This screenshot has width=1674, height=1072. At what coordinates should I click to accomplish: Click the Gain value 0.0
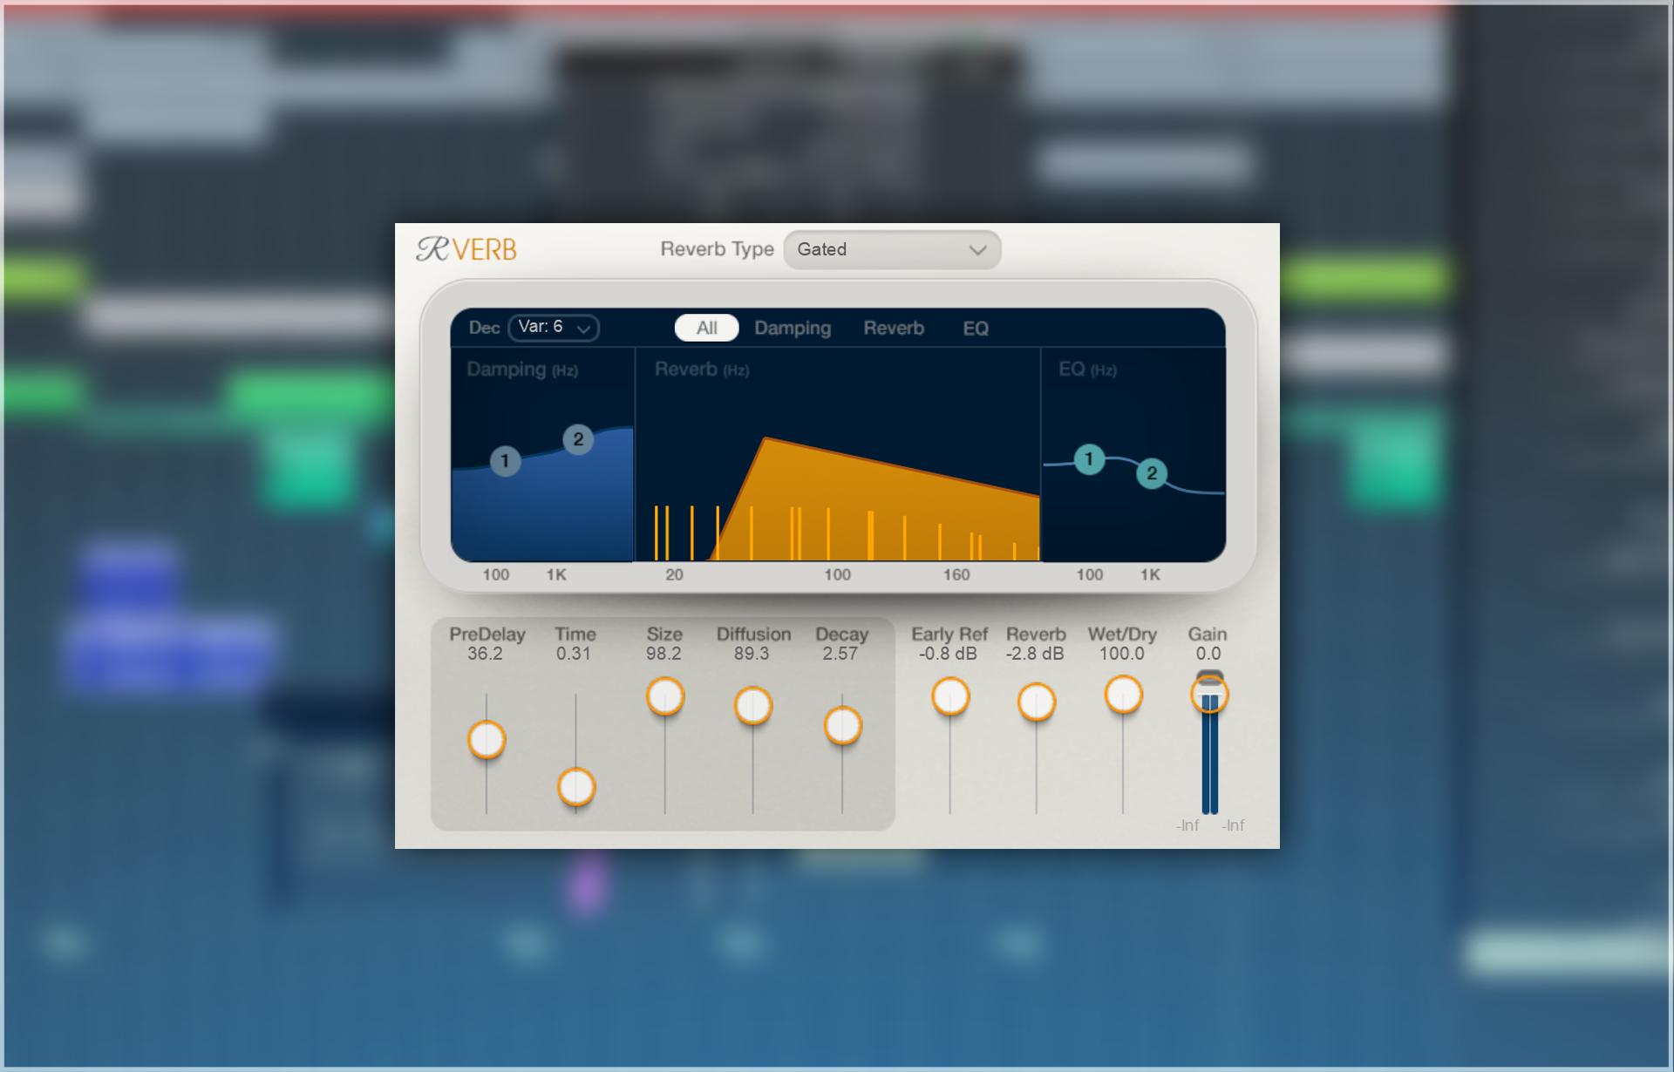click(x=1208, y=654)
